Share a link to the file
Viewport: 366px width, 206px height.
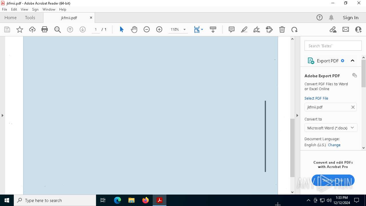click(x=333, y=29)
